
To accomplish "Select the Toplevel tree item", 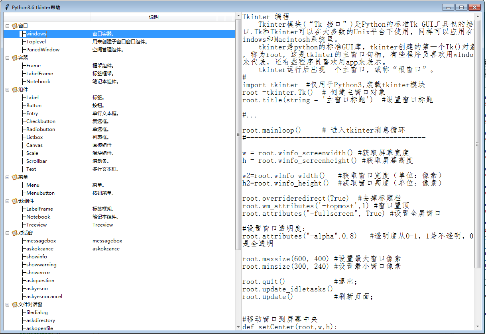I will (x=35, y=41).
